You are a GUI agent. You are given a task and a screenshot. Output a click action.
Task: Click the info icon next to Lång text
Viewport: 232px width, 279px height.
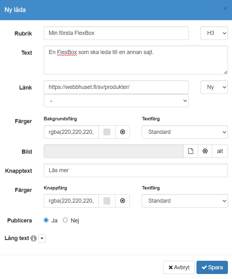coord(34,238)
